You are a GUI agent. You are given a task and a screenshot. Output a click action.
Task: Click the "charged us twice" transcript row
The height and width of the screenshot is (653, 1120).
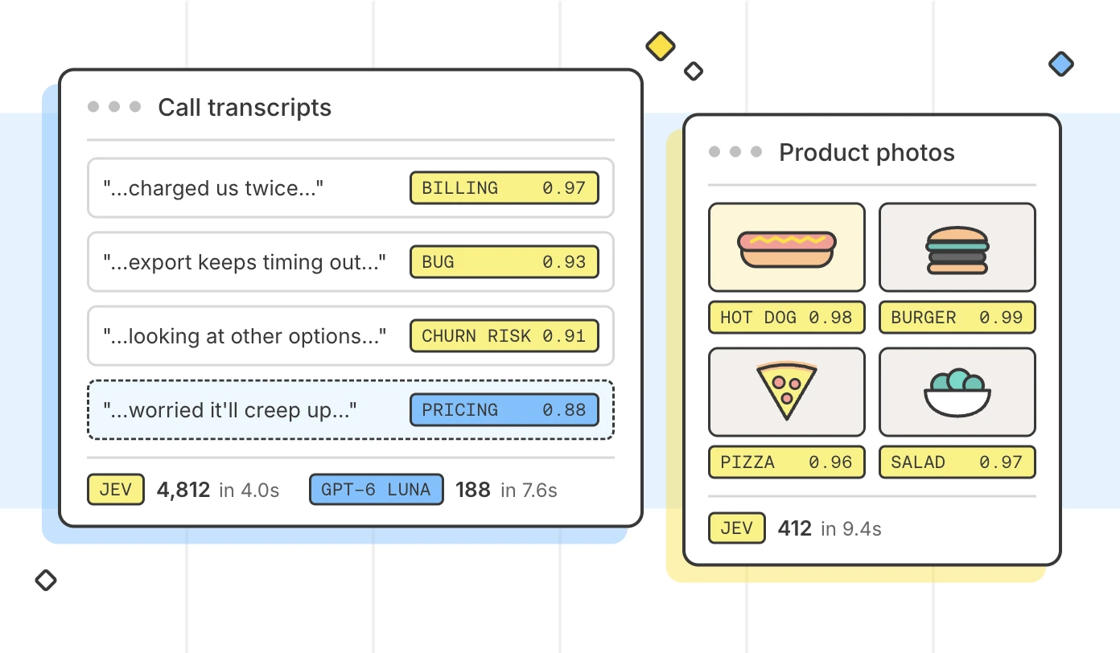351,188
